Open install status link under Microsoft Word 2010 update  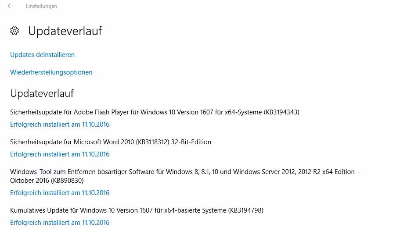60,154
